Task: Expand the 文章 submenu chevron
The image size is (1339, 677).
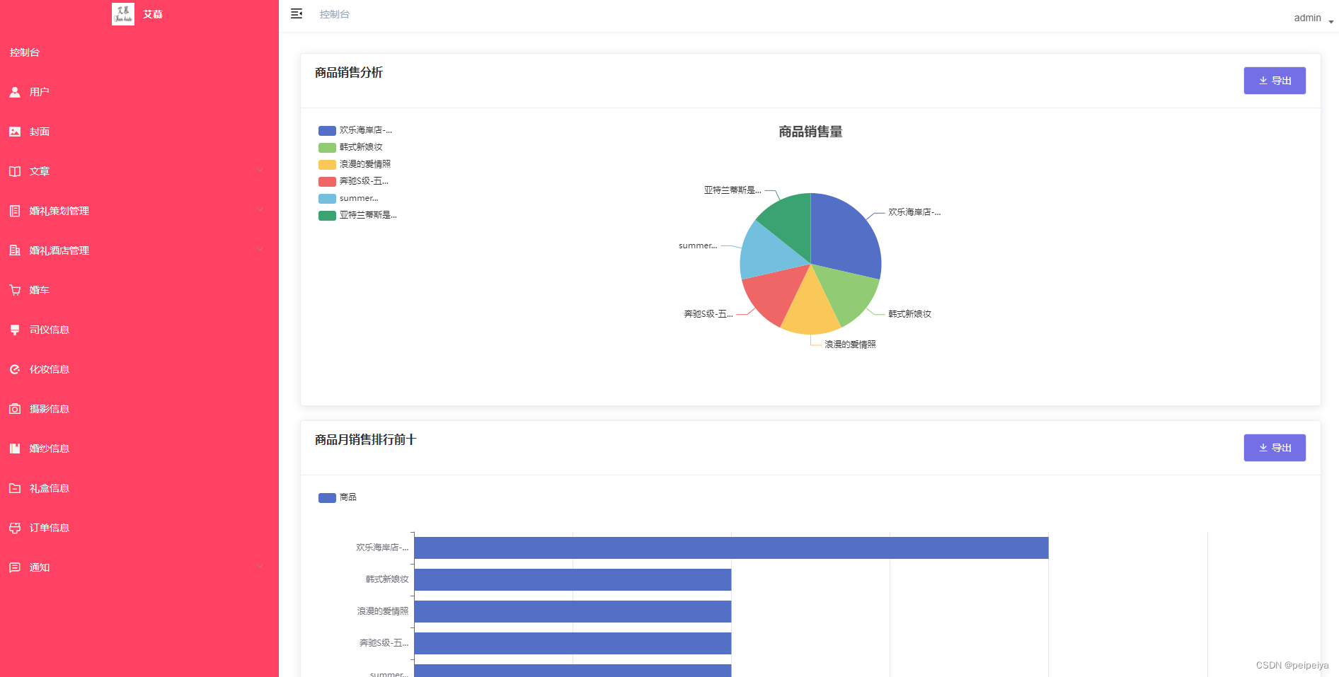Action: (x=260, y=170)
